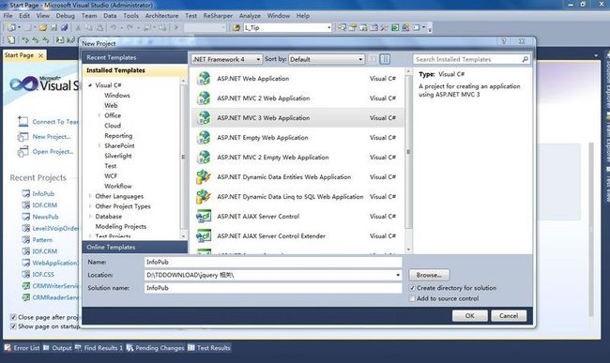This screenshot has width=610, height=363.
Task: Open the L_Tip combo box in toolbar
Action: click(287, 27)
